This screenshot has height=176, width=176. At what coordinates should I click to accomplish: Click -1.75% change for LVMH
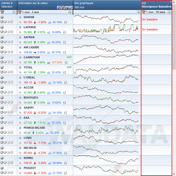(42, 143)
